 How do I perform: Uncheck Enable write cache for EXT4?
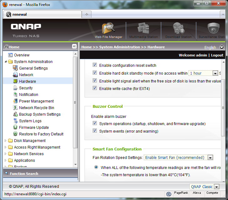pyautogui.click(x=95, y=88)
